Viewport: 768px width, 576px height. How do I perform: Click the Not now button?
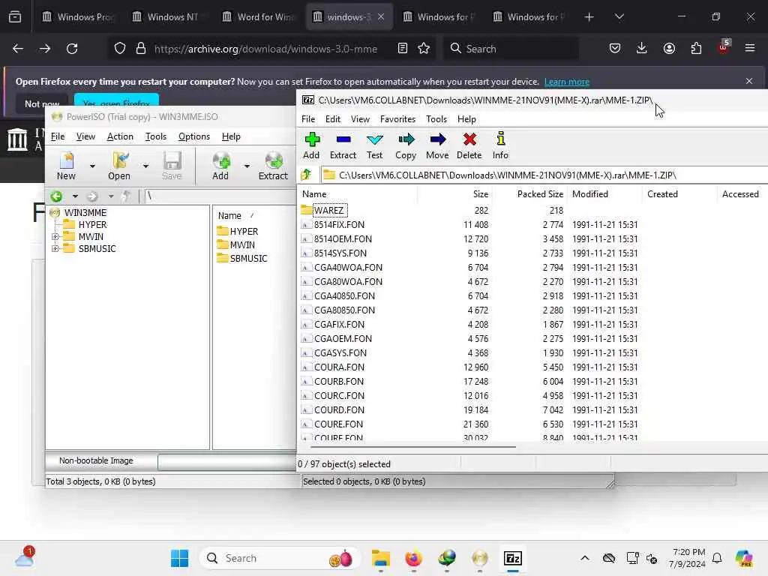tap(42, 103)
